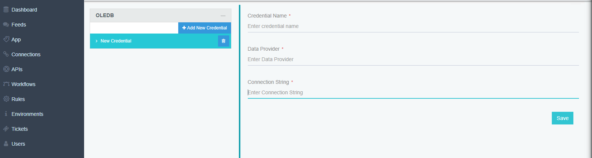This screenshot has height=158, width=592.
Task: Click the Environments info icon
Action: tap(6, 114)
